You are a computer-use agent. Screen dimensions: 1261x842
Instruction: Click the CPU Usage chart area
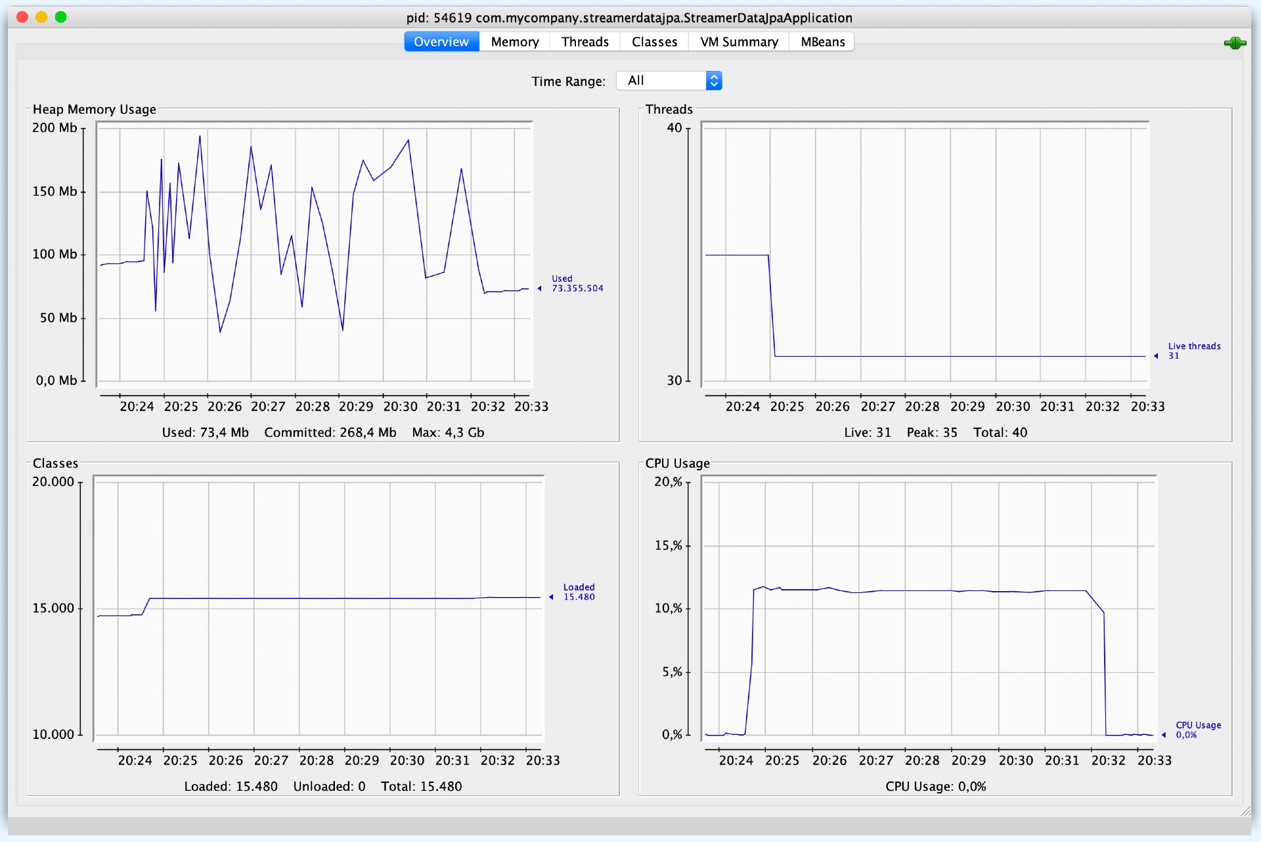[x=929, y=608]
